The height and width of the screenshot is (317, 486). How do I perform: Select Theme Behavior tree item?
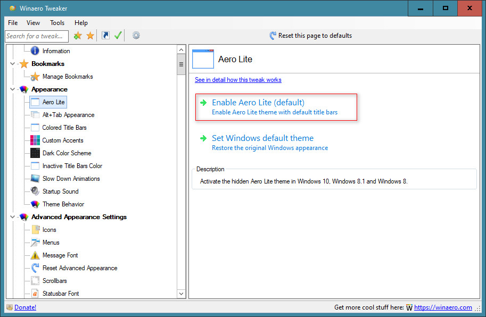(x=63, y=204)
